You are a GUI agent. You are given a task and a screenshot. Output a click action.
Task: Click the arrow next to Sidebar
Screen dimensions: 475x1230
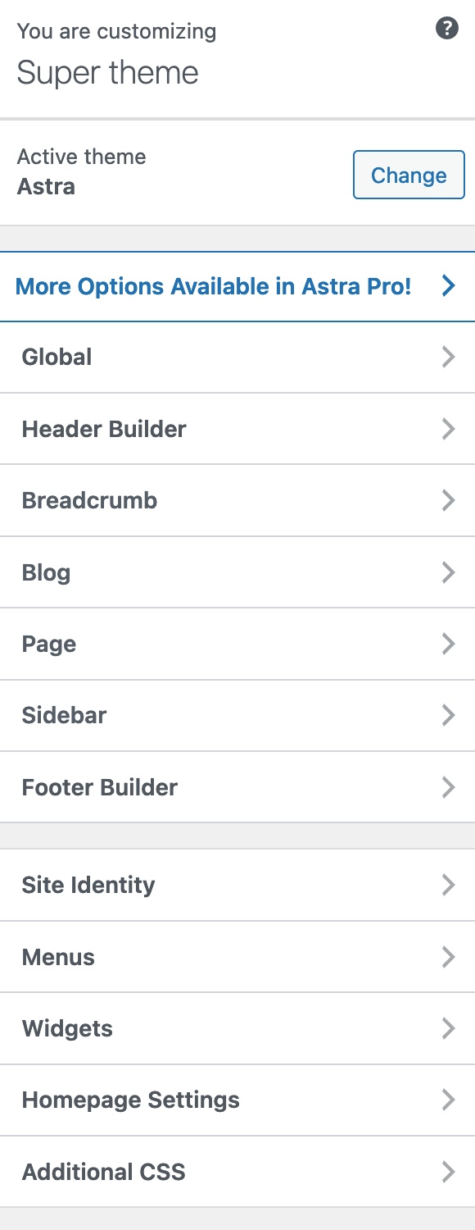pyautogui.click(x=448, y=715)
